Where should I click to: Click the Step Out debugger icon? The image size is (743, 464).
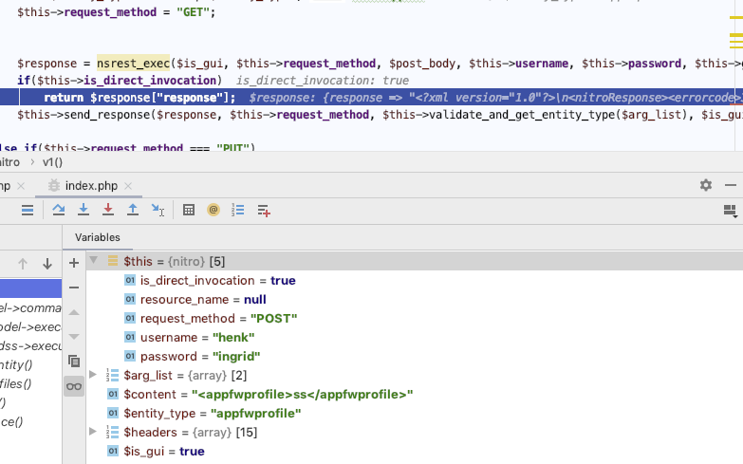(x=133, y=210)
